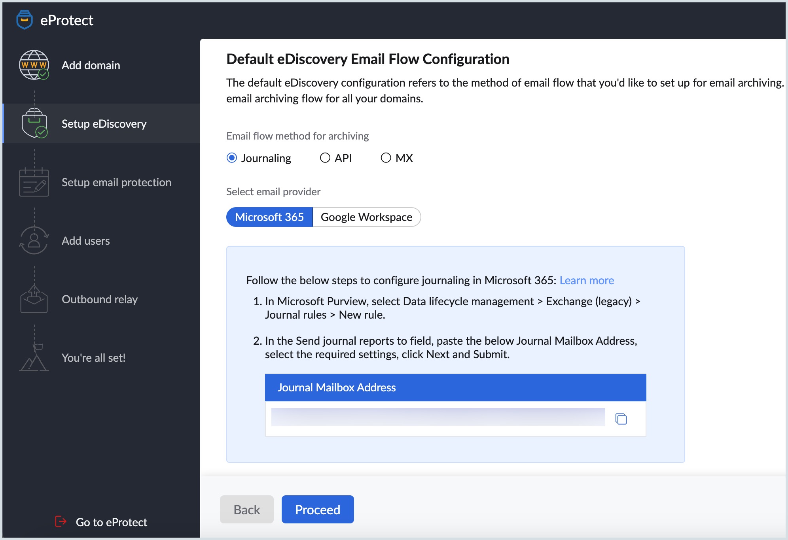Select the Journaling radio button
This screenshot has height=540, width=788.
click(232, 158)
